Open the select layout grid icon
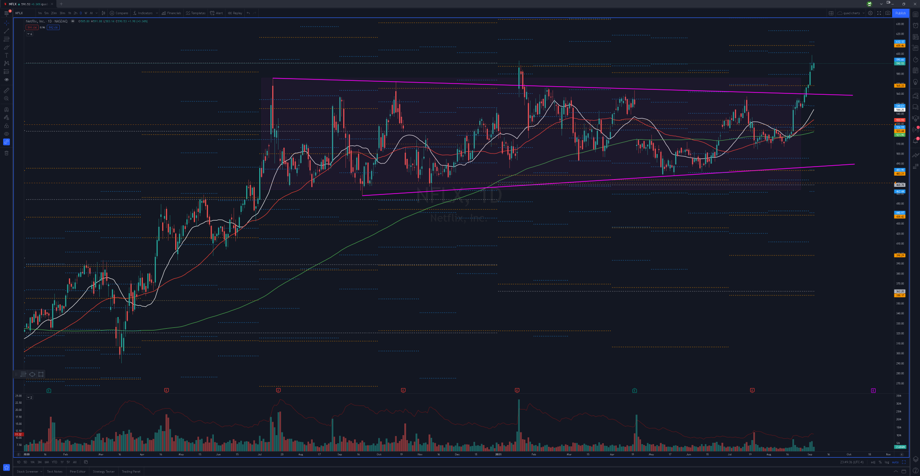 pos(831,13)
